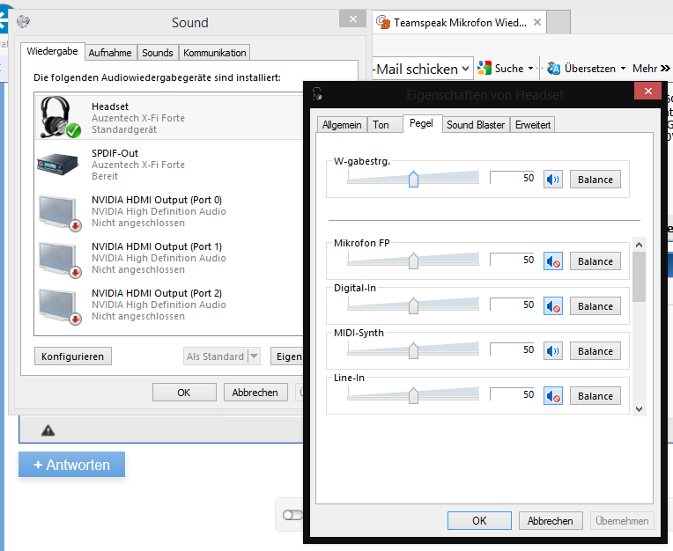Viewport: 673px width, 551px height.
Task: Open Balance for Digital-In
Action: coord(595,306)
